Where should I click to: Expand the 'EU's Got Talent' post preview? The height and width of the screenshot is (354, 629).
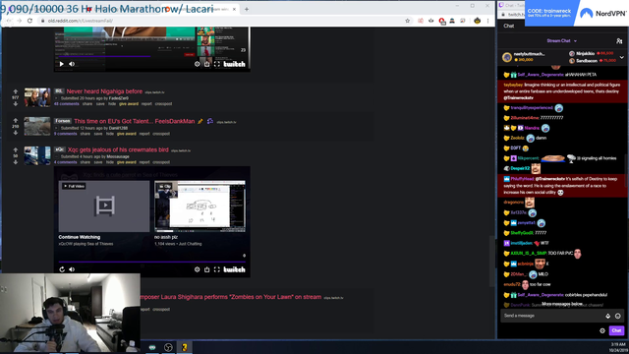coord(56,128)
